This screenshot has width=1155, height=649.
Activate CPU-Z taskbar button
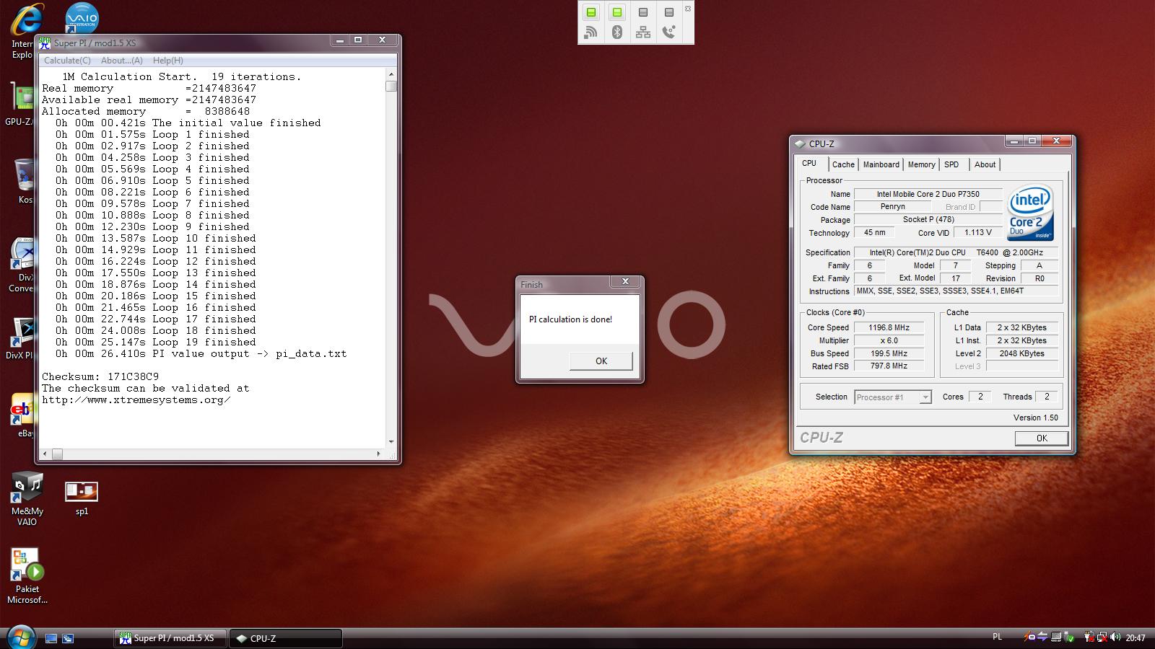pos(286,638)
